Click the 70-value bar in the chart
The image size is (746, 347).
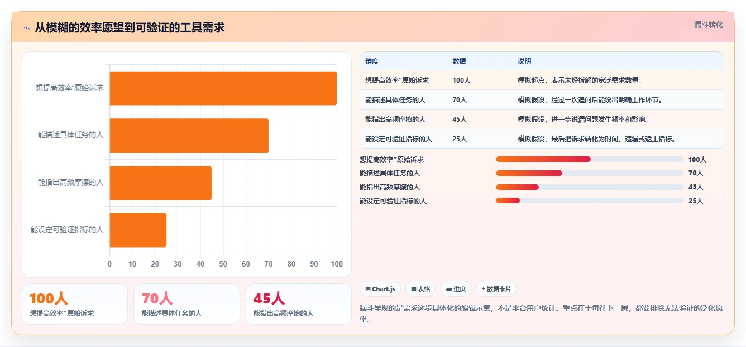point(189,135)
